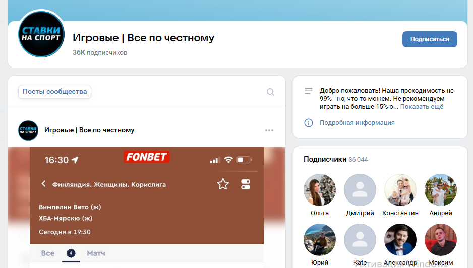Click the post author avatar

tap(28, 130)
